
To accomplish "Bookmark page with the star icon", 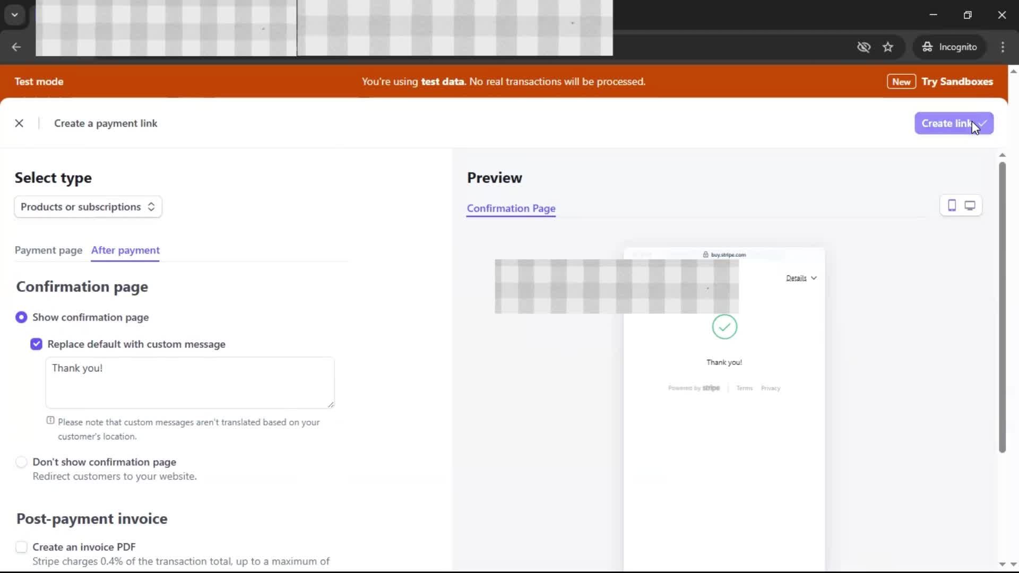I will 888,47.
